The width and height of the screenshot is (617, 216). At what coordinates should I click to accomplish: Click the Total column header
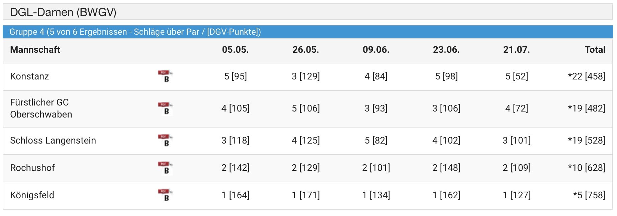point(595,50)
